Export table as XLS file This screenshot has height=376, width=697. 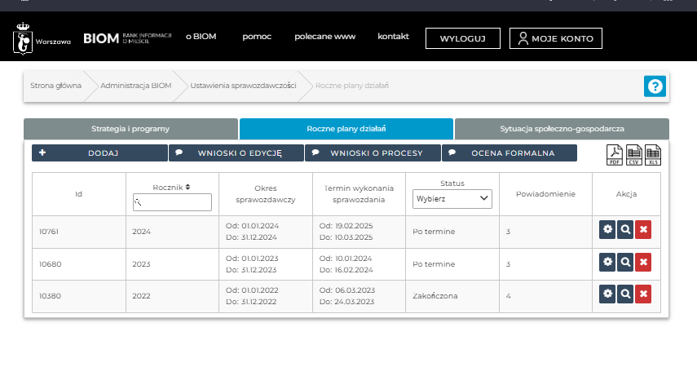pyautogui.click(x=653, y=153)
